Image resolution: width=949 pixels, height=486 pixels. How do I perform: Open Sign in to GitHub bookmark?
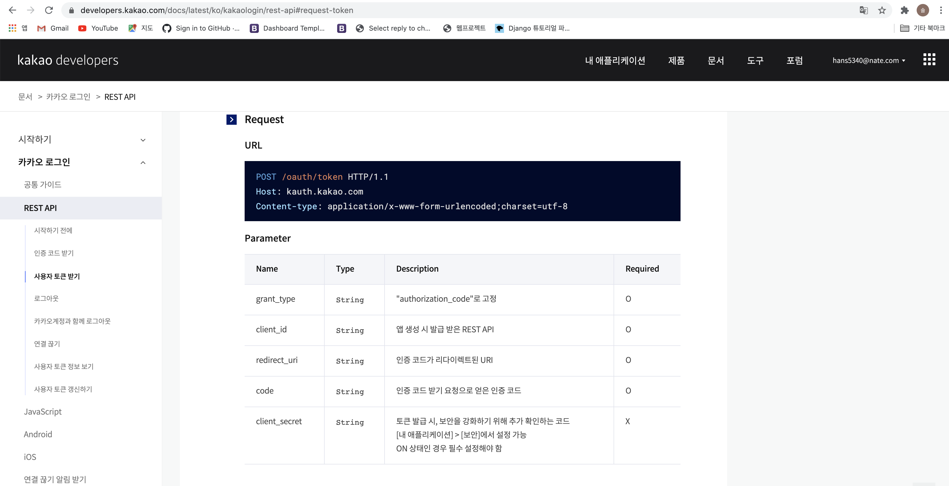[201, 28]
